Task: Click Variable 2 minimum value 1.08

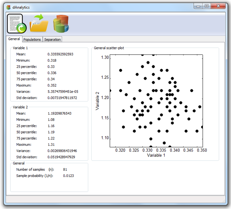Action: pyautogui.click(x=51, y=120)
